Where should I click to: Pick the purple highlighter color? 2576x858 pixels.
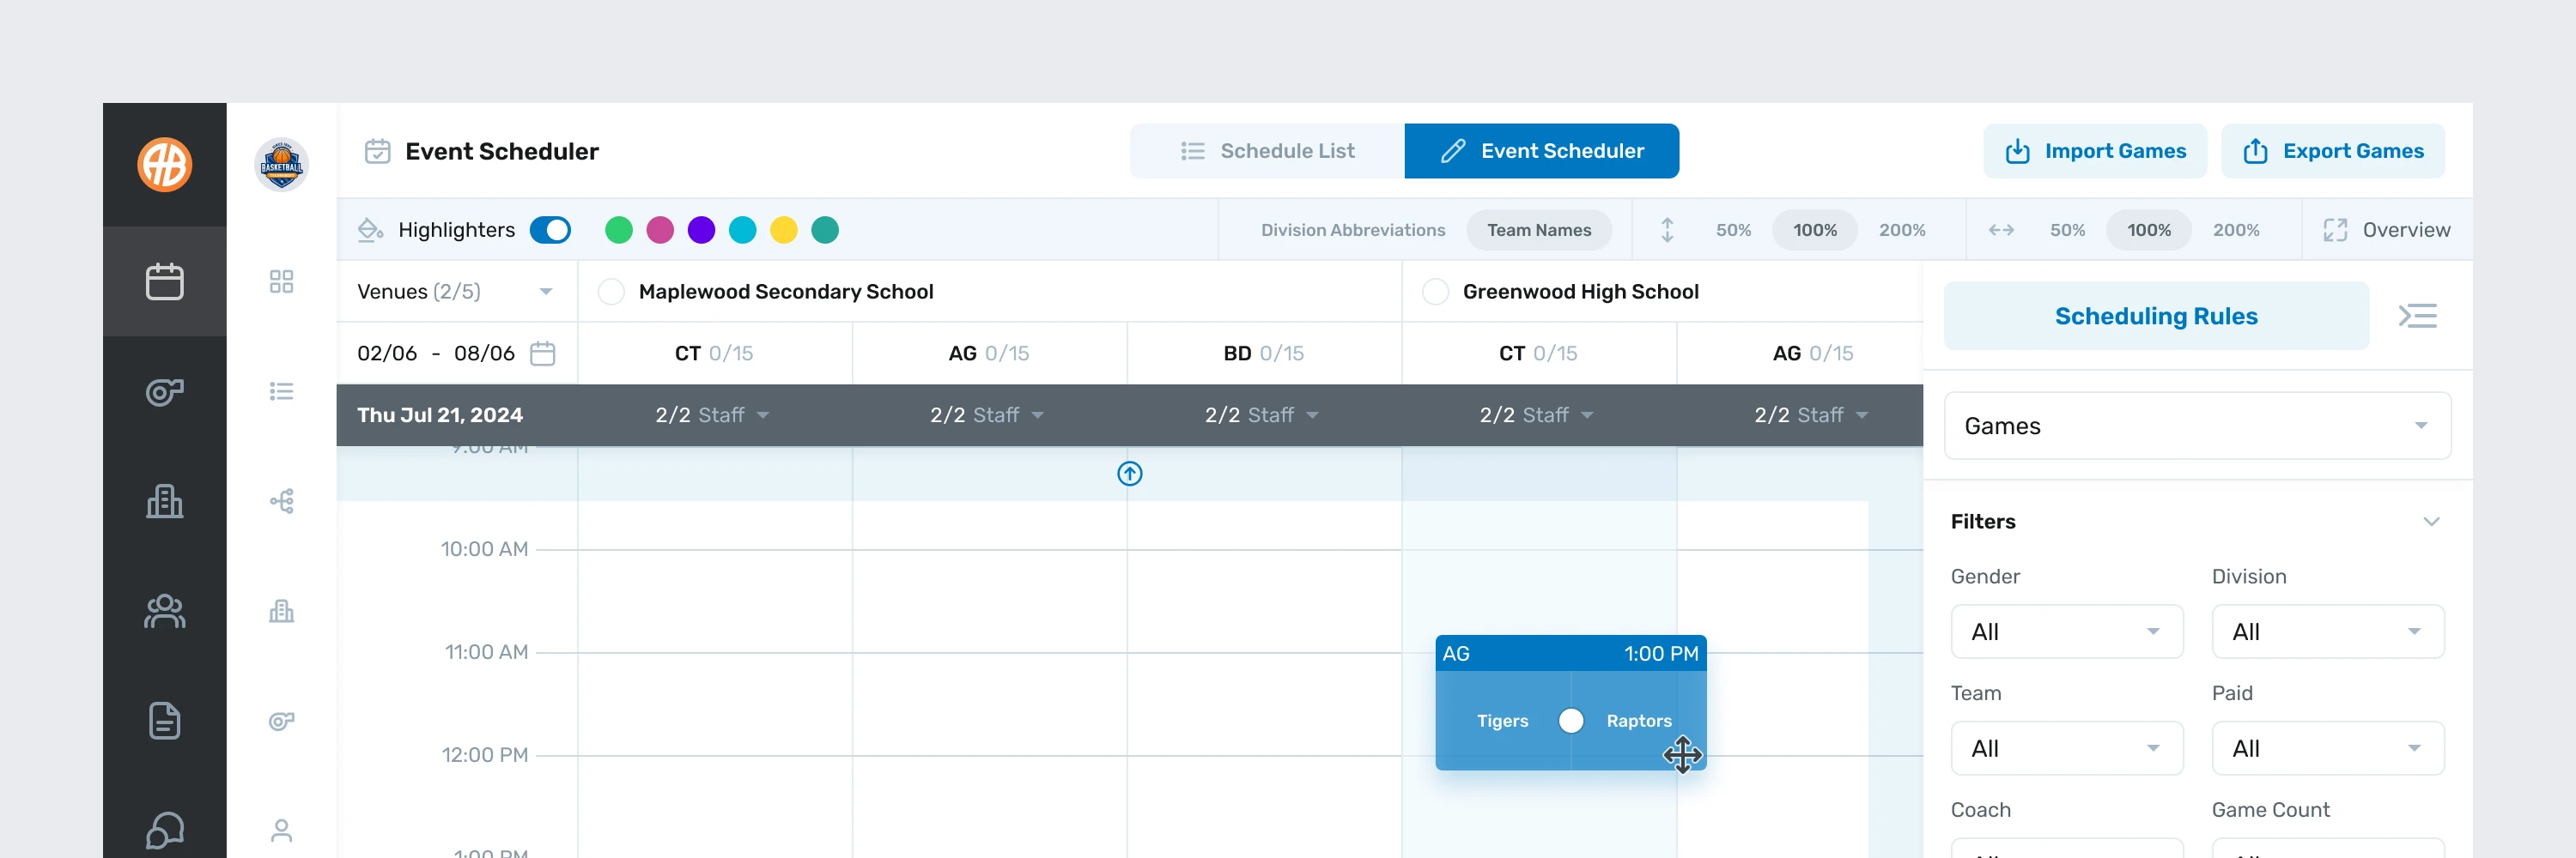coord(701,231)
